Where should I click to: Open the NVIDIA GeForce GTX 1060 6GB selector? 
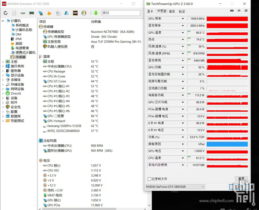175,187
